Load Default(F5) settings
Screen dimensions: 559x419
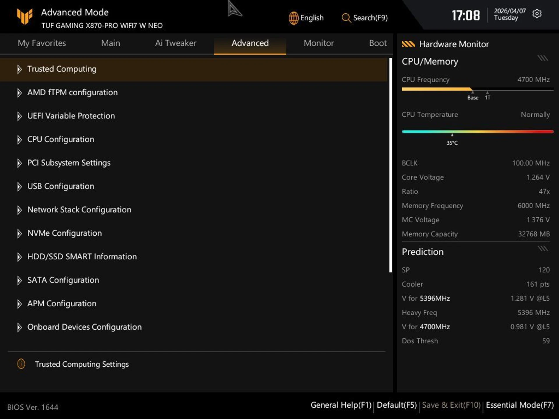click(397, 405)
